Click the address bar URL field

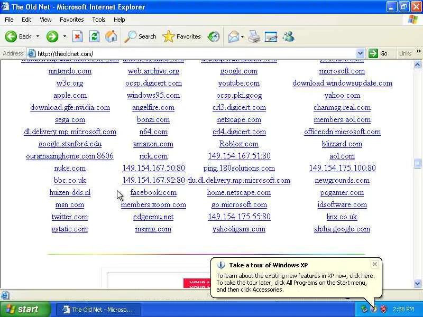coord(196,53)
